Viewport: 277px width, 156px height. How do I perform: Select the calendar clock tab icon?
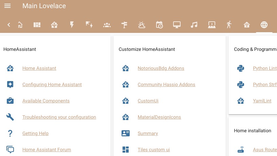[159, 25]
